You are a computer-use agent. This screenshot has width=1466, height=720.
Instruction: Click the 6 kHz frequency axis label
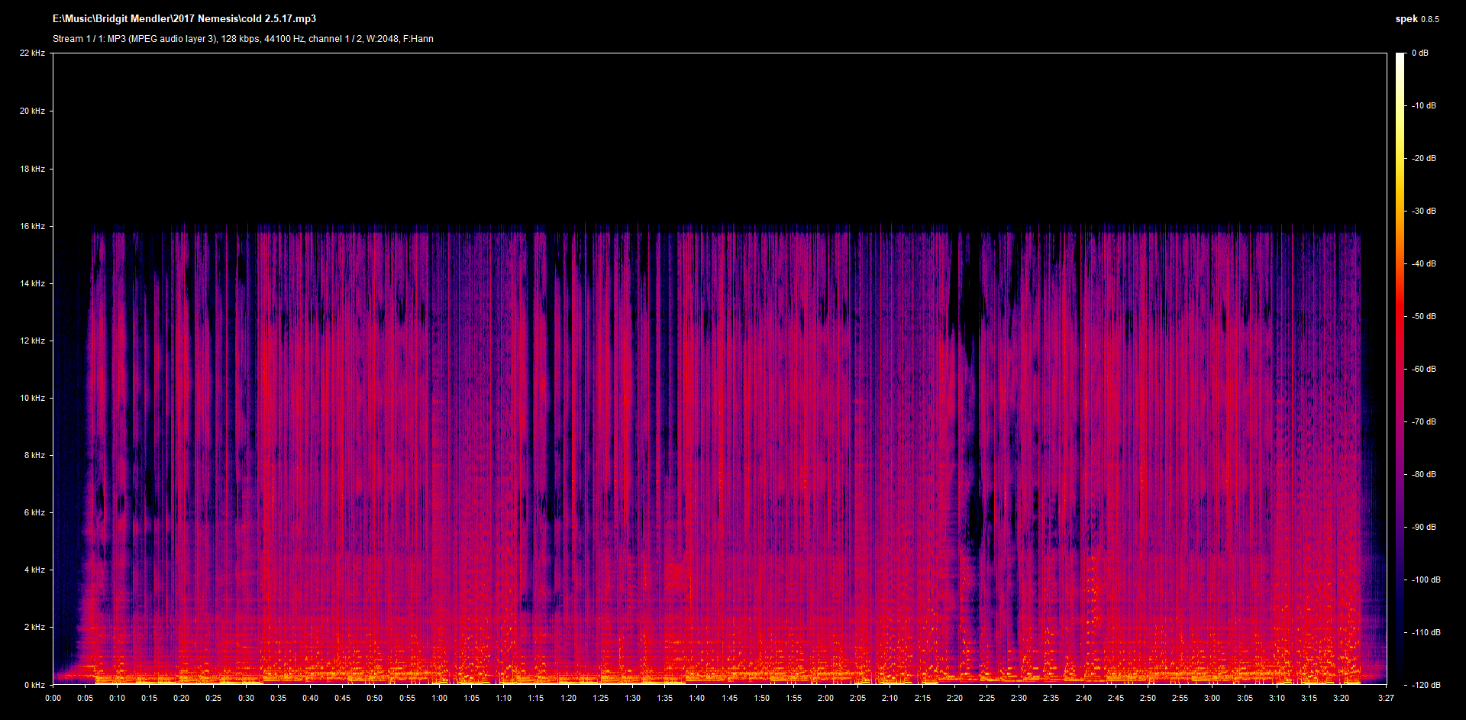pyautogui.click(x=34, y=512)
